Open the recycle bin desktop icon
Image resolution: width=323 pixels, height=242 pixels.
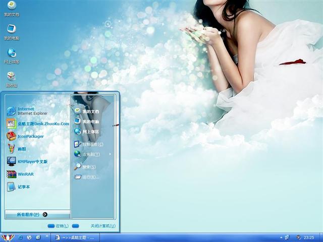(x=12, y=80)
